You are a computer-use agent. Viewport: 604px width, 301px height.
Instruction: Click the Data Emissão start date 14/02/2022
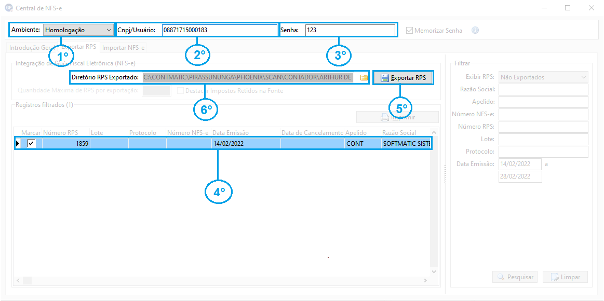[520, 164]
